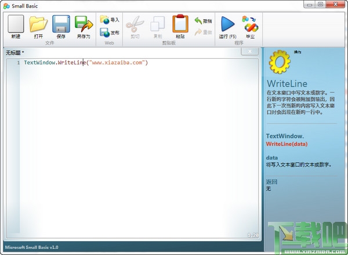Image resolution: width=348 pixels, height=255 pixels.
Task: Click the 复制 (Copy) icon
Action: (158, 24)
